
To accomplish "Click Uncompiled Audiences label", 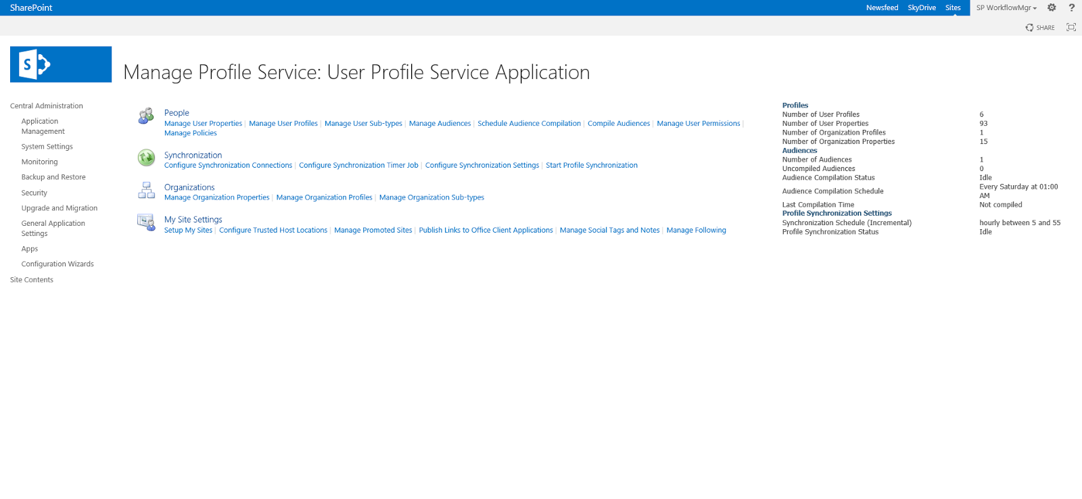I will [x=819, y=169].
